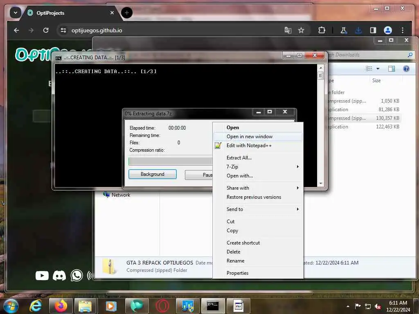Choose Rename in the context menu

coord(258,261)
